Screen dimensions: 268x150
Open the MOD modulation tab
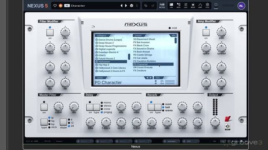pos(193,5)
